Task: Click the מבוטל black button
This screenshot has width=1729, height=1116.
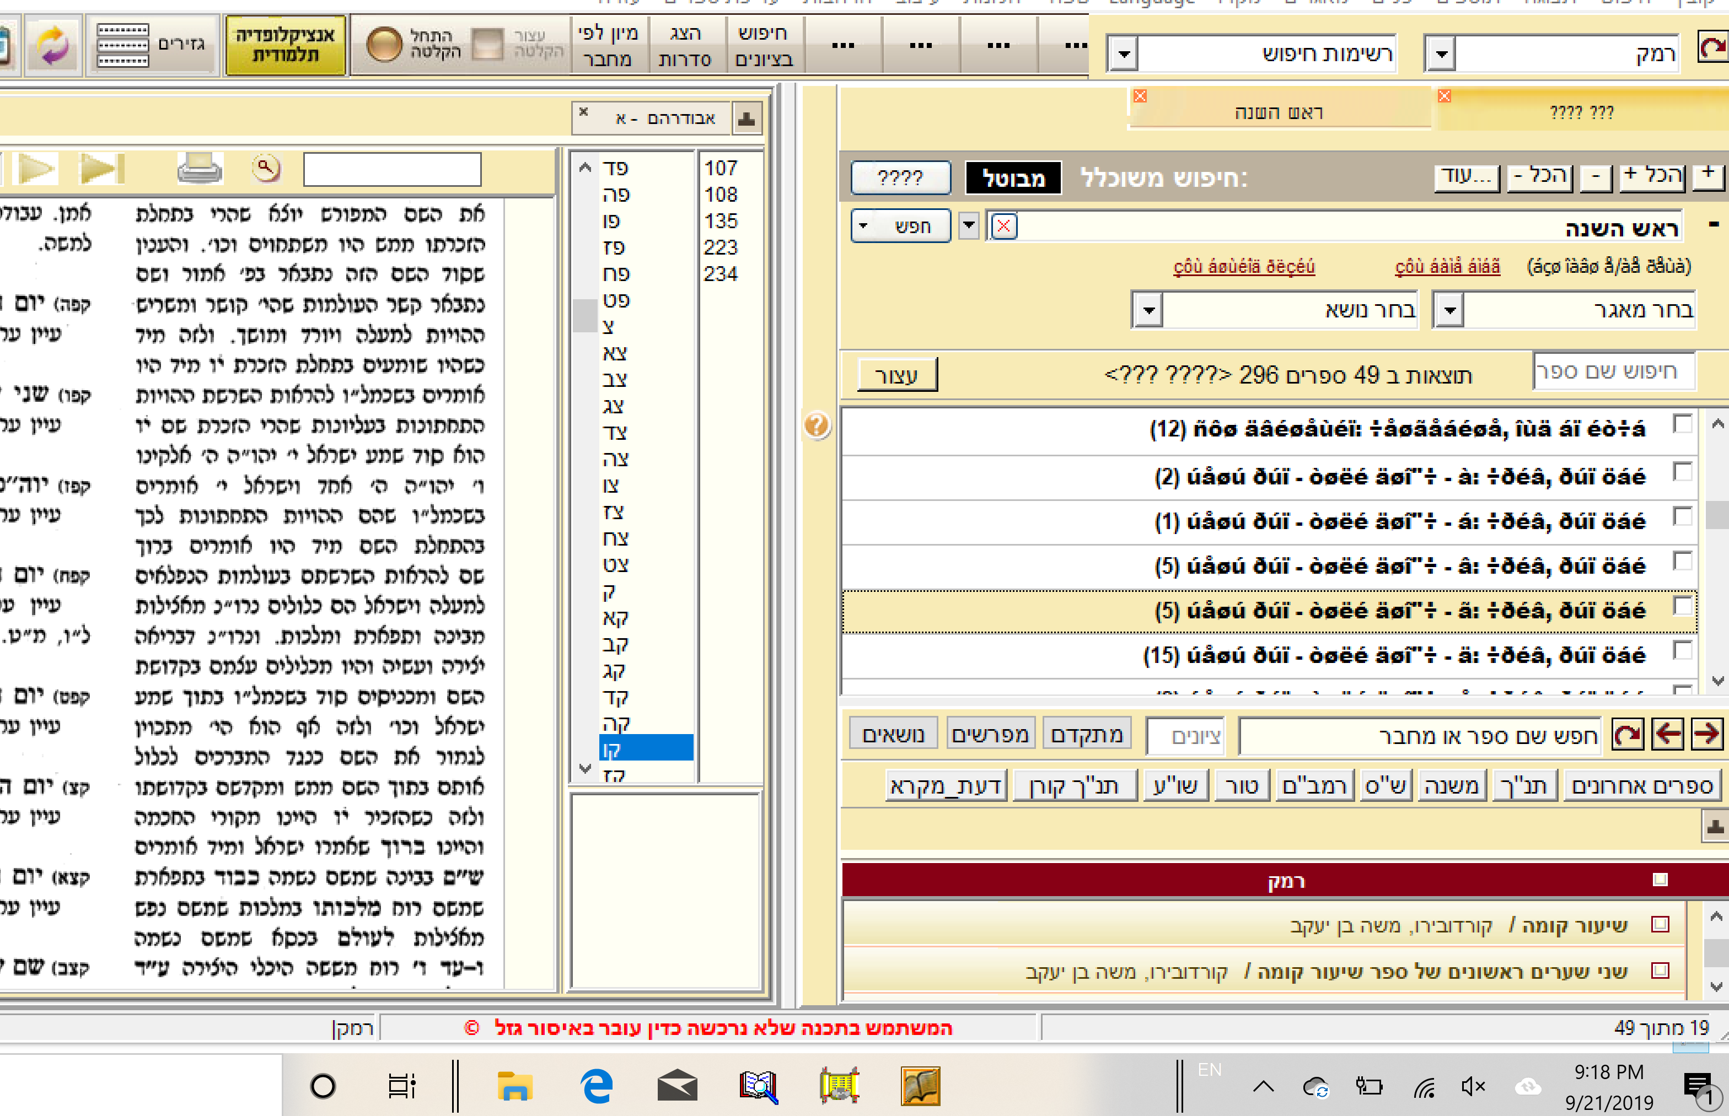Action: click(1013, 178)
